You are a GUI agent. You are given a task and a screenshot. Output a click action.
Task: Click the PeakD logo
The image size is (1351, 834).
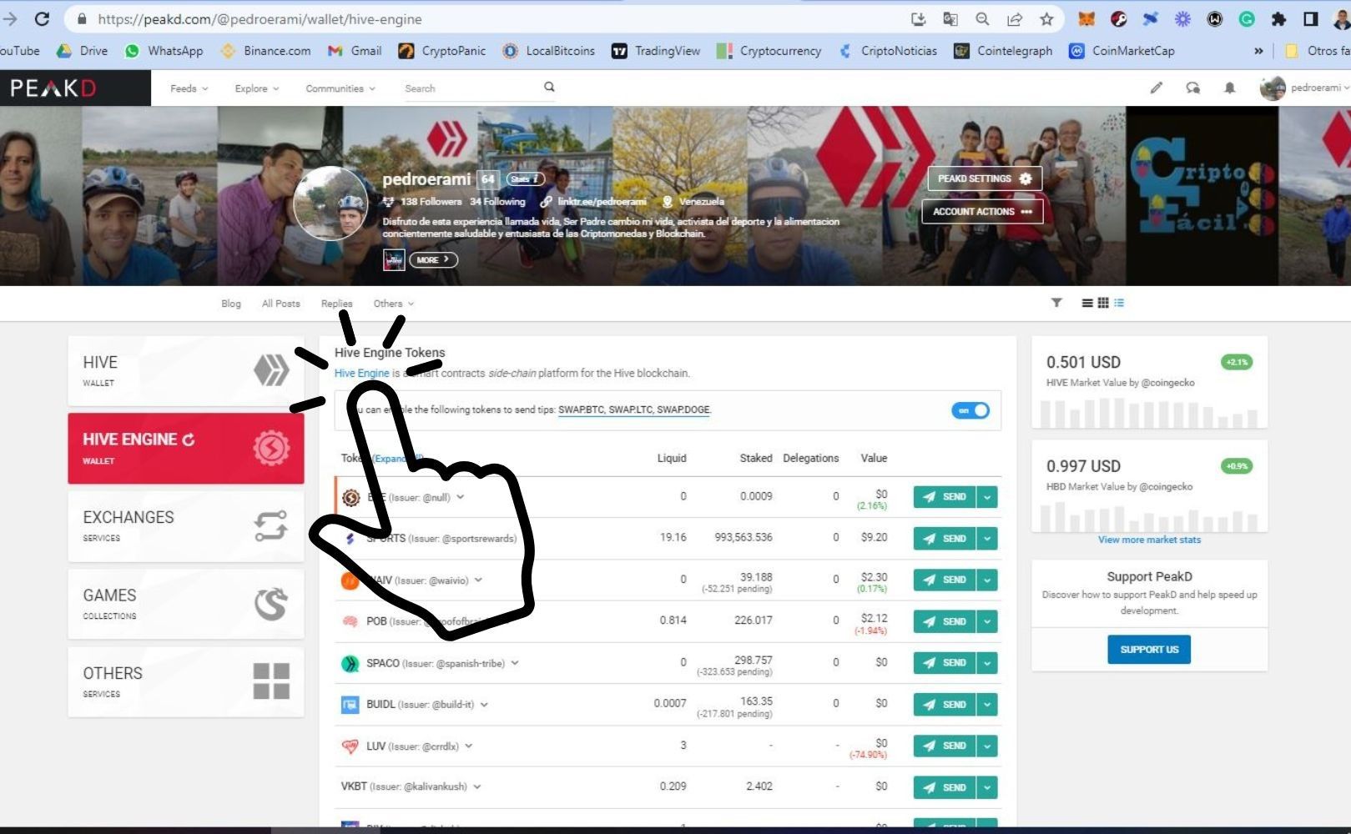[x=54, y=88]
